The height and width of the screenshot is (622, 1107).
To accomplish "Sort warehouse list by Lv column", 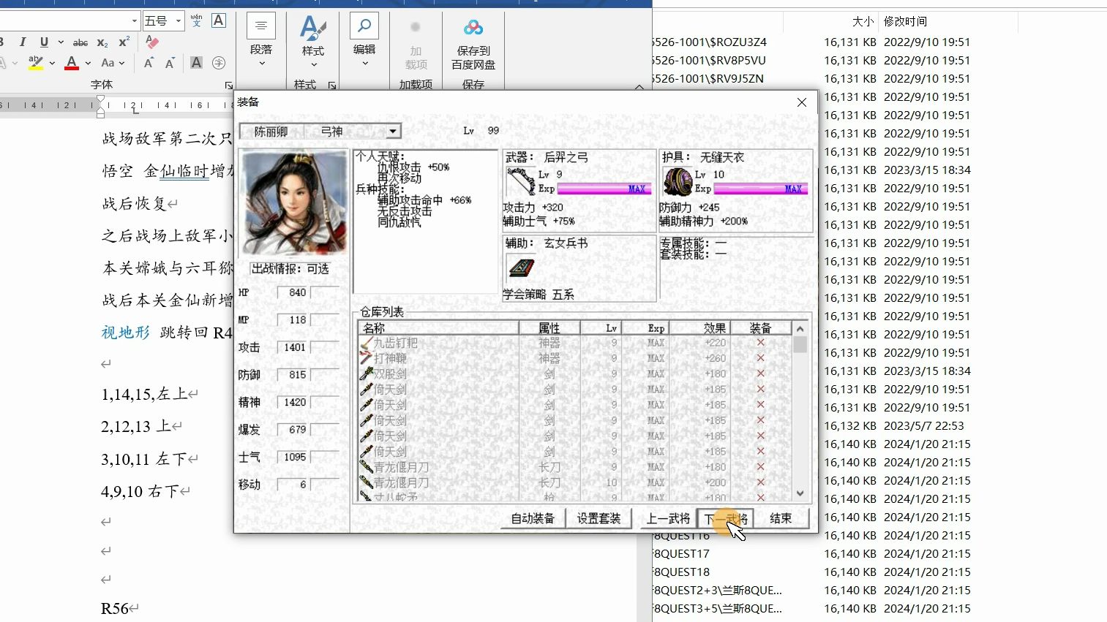I will pyautogui.click(x=601, y=328).
